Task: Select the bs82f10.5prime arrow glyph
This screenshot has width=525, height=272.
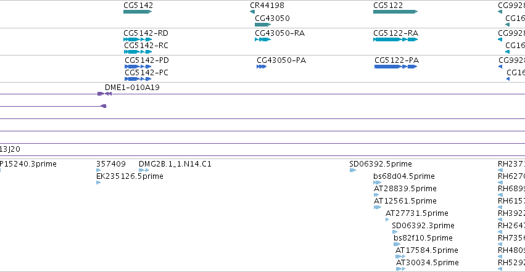Action: pos(397,244)
